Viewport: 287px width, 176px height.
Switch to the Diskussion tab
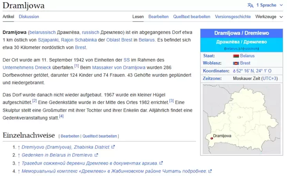click(x=29, y=16)
